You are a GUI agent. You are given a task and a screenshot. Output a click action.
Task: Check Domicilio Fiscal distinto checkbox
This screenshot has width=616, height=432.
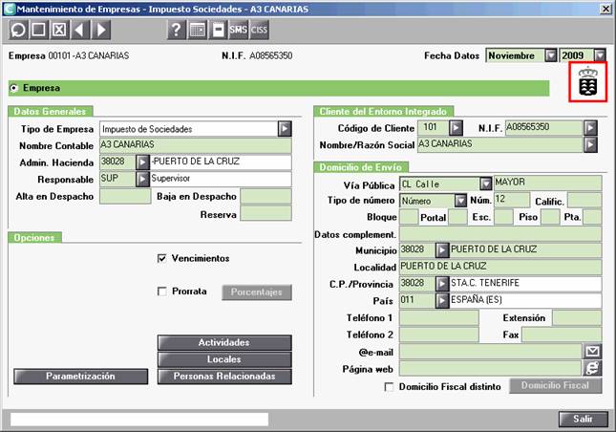tap(389, 387)
